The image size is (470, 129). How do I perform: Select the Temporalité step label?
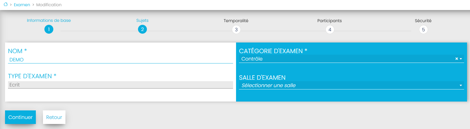click(236, 21)
